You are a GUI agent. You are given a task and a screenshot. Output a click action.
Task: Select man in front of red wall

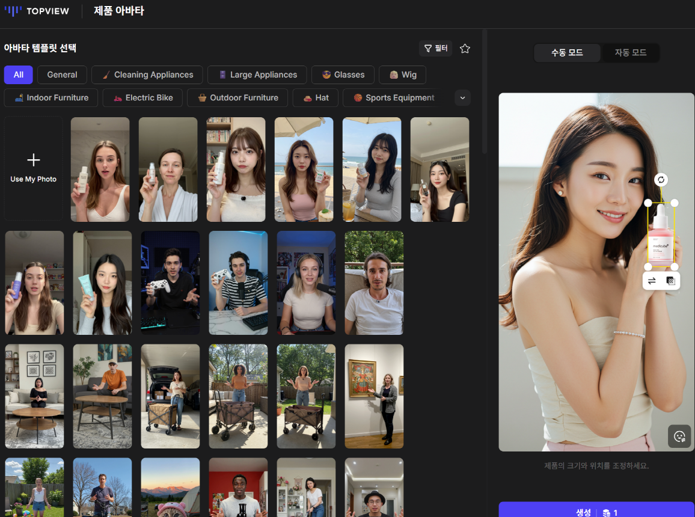coord(239,488)
